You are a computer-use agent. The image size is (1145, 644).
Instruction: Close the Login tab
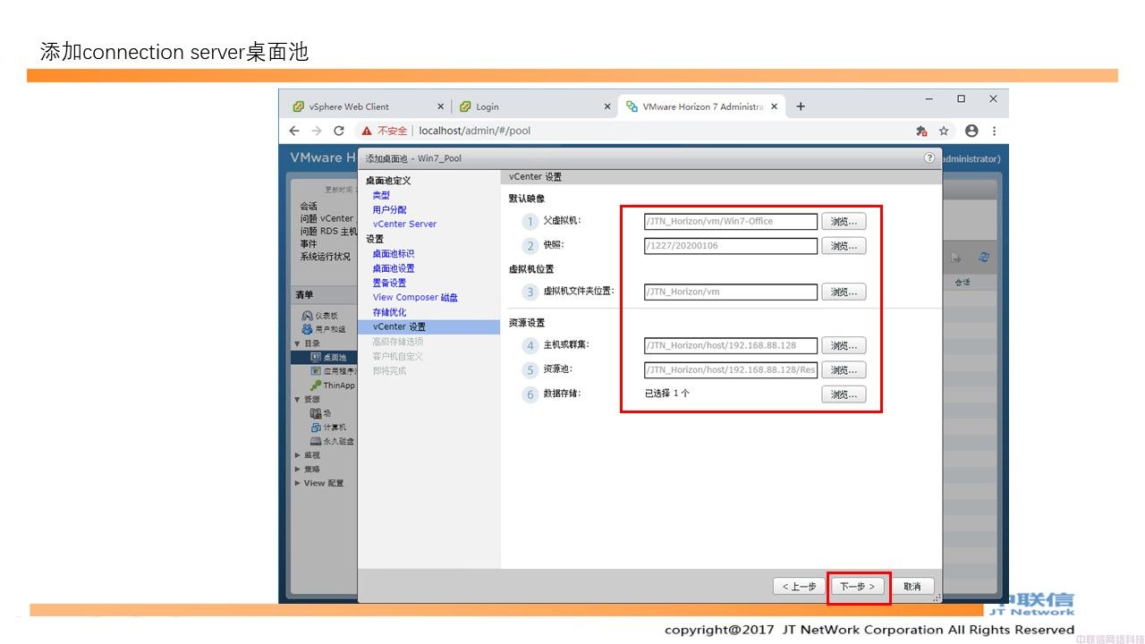click(607, 106)
